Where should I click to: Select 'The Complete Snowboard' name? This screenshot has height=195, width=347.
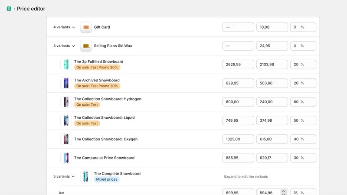(x=117, y=174)
